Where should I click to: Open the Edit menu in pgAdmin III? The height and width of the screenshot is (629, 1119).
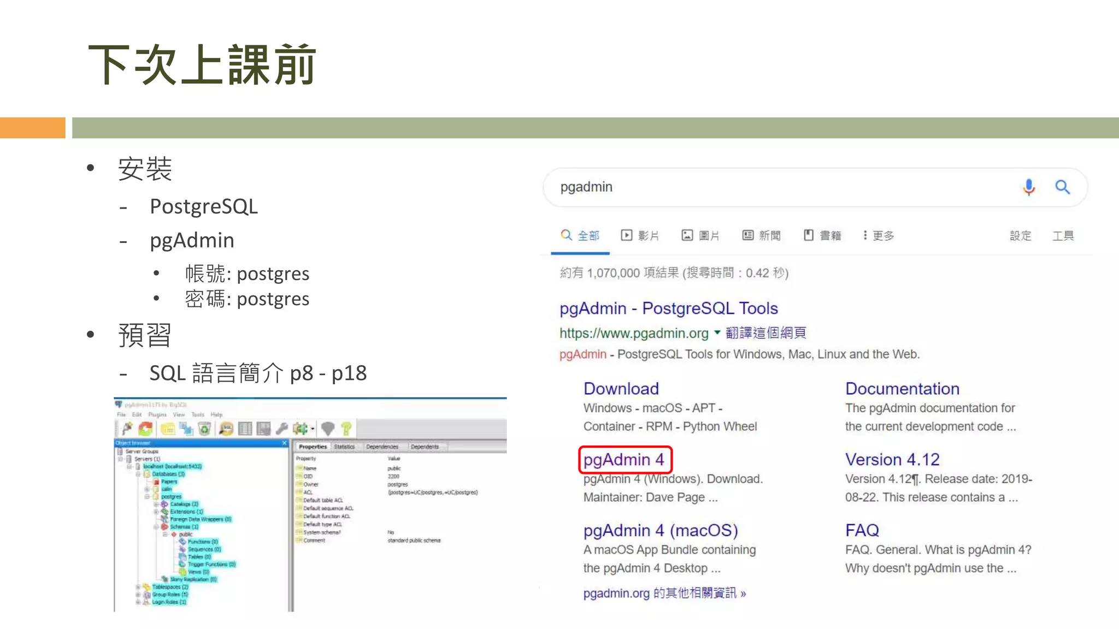pyautogui.click(x=137, y=414)
